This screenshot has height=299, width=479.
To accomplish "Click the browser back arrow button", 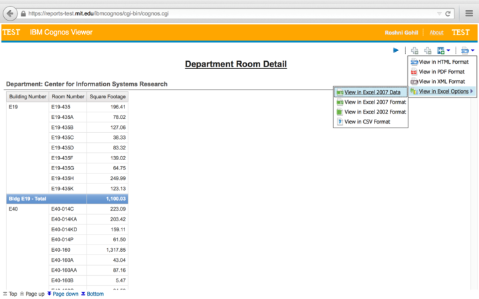I will [10, 13].
